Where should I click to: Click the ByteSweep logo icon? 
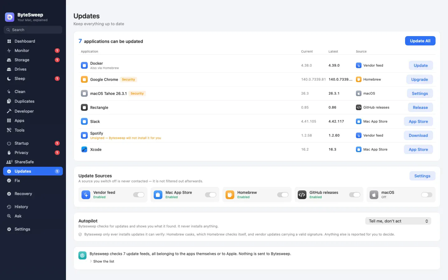(10, 17)
